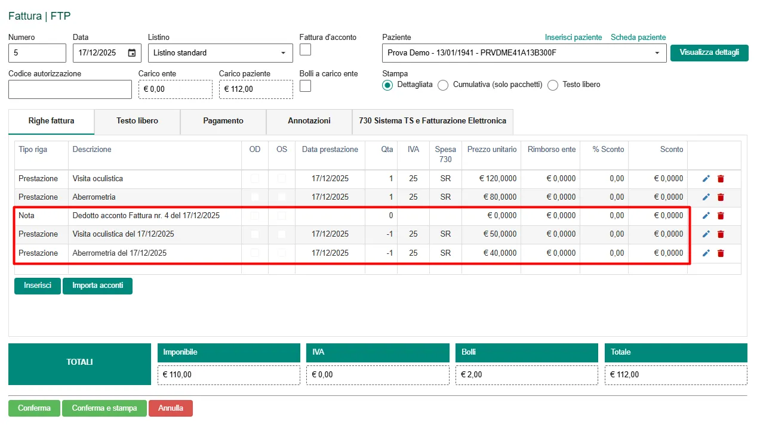Viewport: 757px width, 425px height.
Task: Click Conferma e stampa button
Action: pyautogui.click(x=104, y=408)
